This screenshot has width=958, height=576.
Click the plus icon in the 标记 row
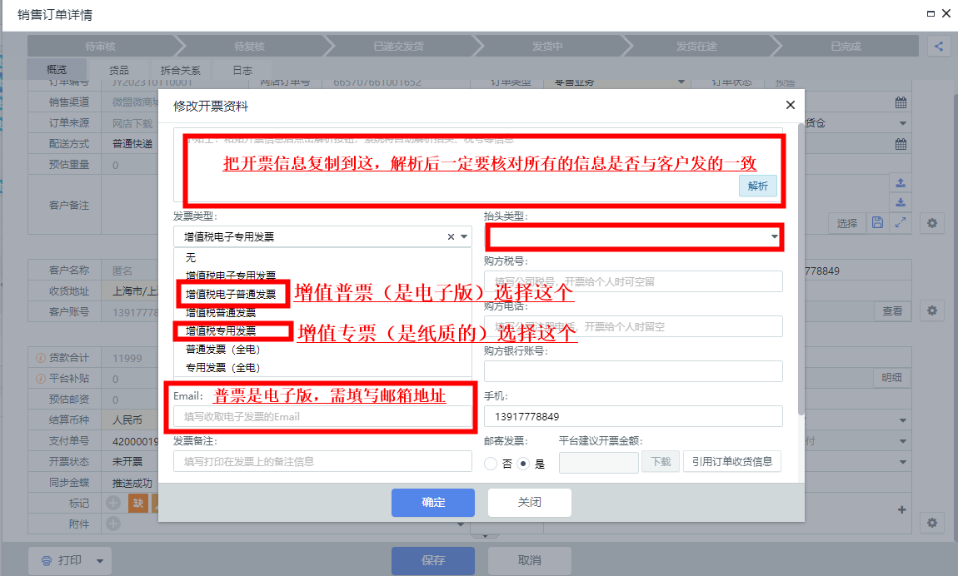[x=113, y=503]
